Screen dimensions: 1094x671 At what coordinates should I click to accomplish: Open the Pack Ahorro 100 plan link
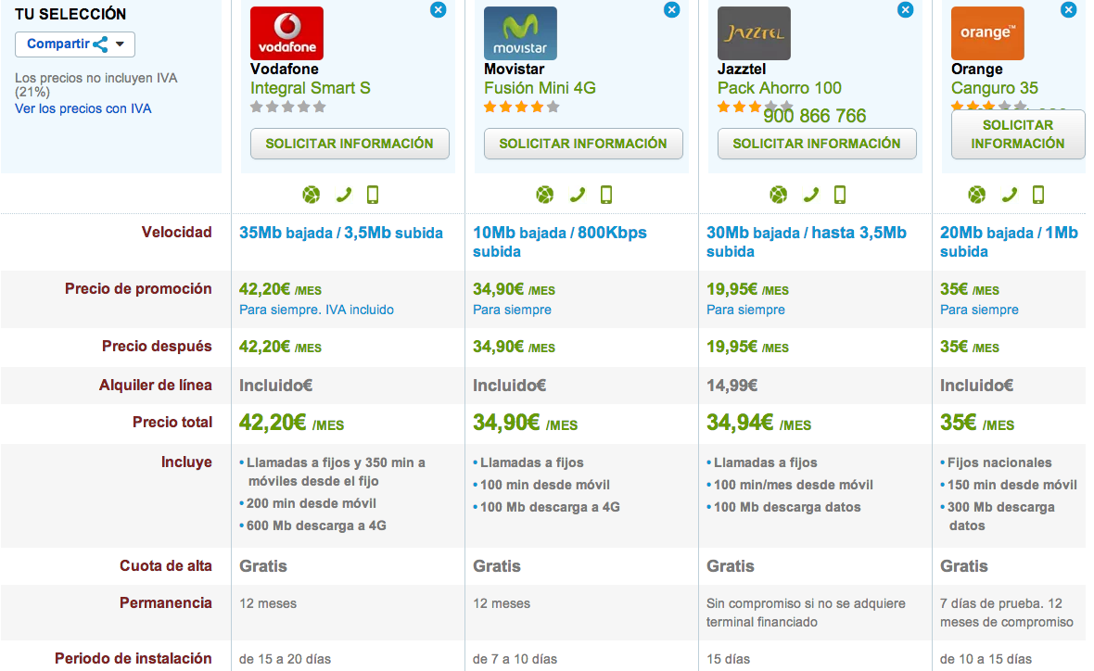[780, 89]
